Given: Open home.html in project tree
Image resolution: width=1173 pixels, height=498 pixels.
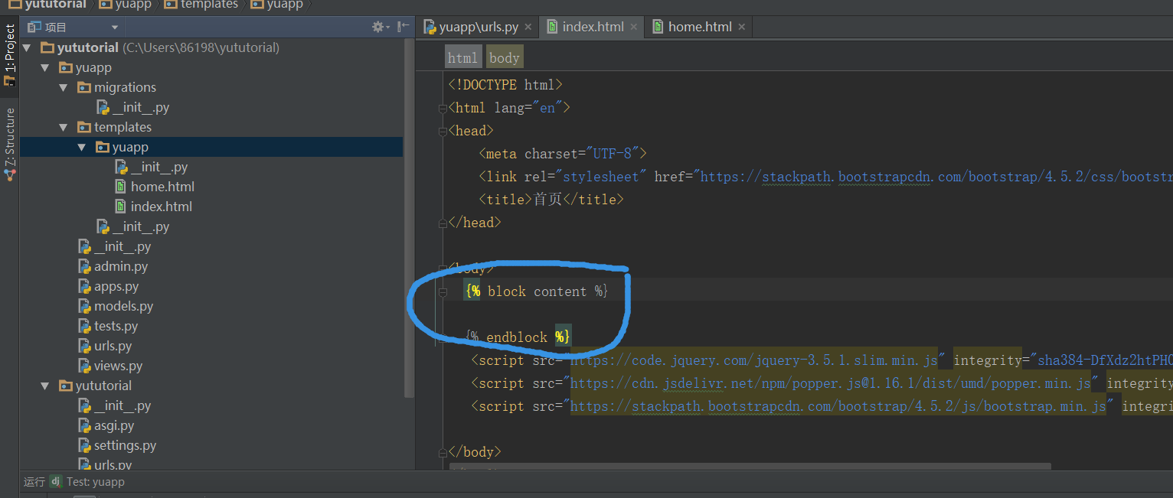Looking at the screenshot, I should pyautogui.click(x=162, y=187).
